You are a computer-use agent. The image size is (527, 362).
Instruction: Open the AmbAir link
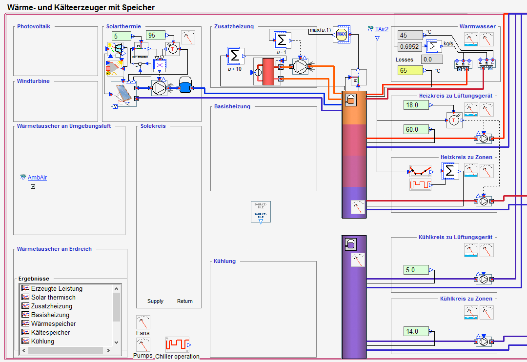point(37,178)
